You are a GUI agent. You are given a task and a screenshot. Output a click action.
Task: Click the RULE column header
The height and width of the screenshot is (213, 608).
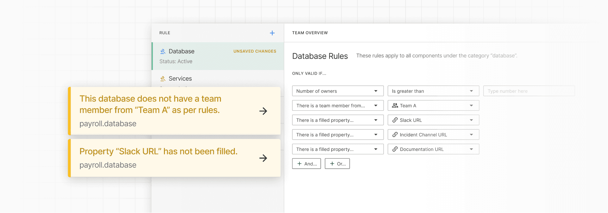click(165, 33)
